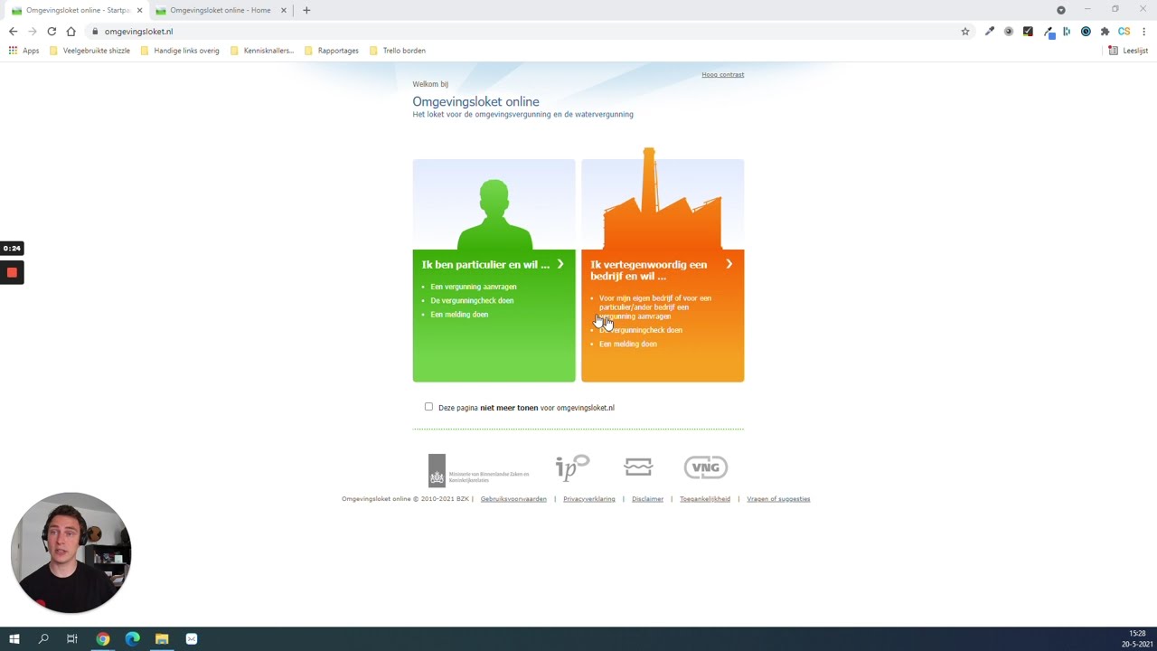
Task: Click the arrow on the particulier card
Action: pos(560,264)
